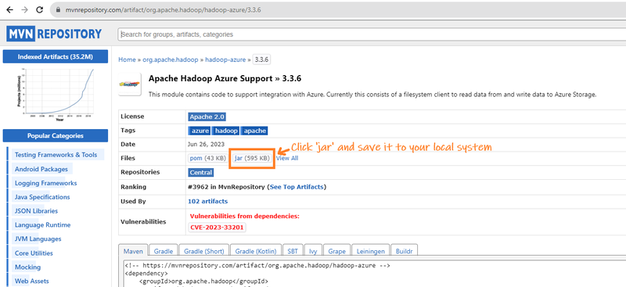Select the Gradle (Kotlin) tab
Screen dimensions: 626x287
(256, 251)
